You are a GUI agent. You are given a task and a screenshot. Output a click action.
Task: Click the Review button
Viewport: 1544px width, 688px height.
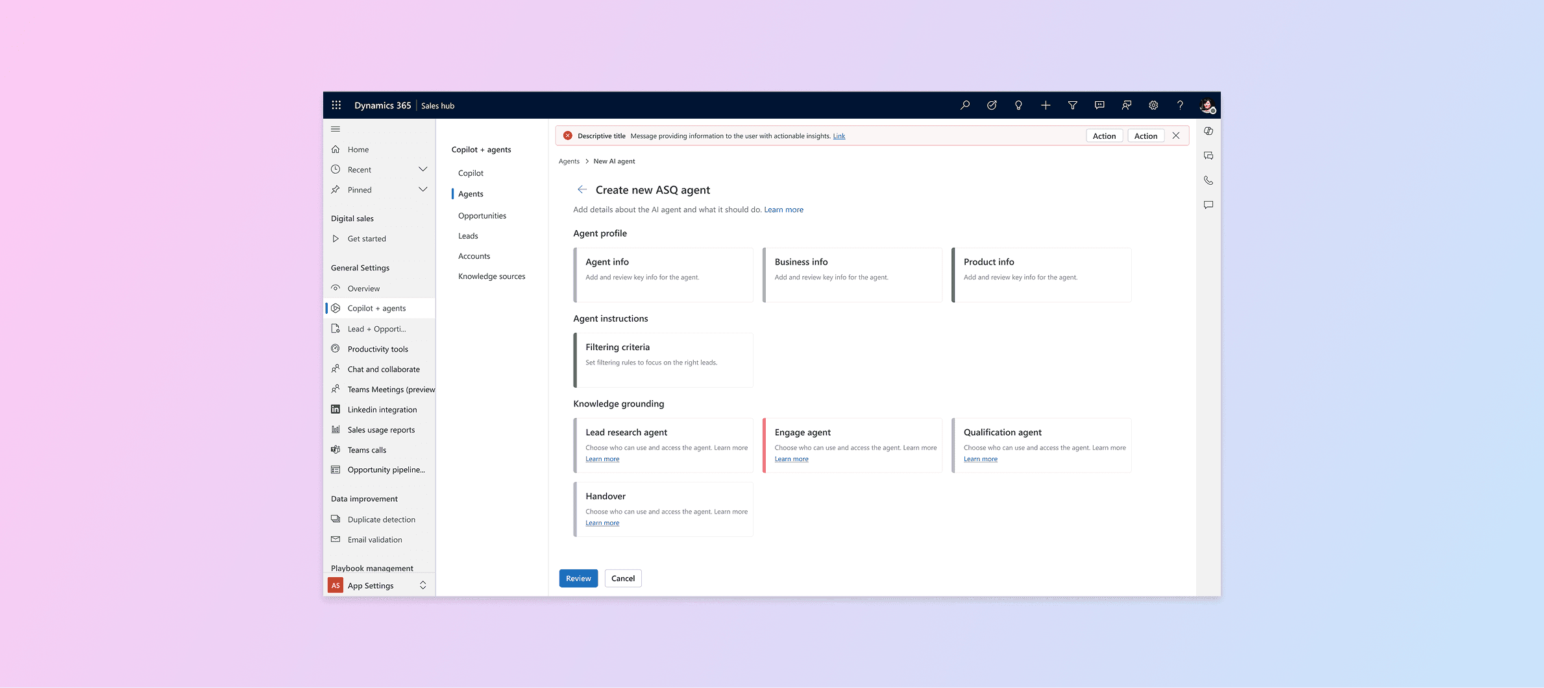click(x=578, y=578)
